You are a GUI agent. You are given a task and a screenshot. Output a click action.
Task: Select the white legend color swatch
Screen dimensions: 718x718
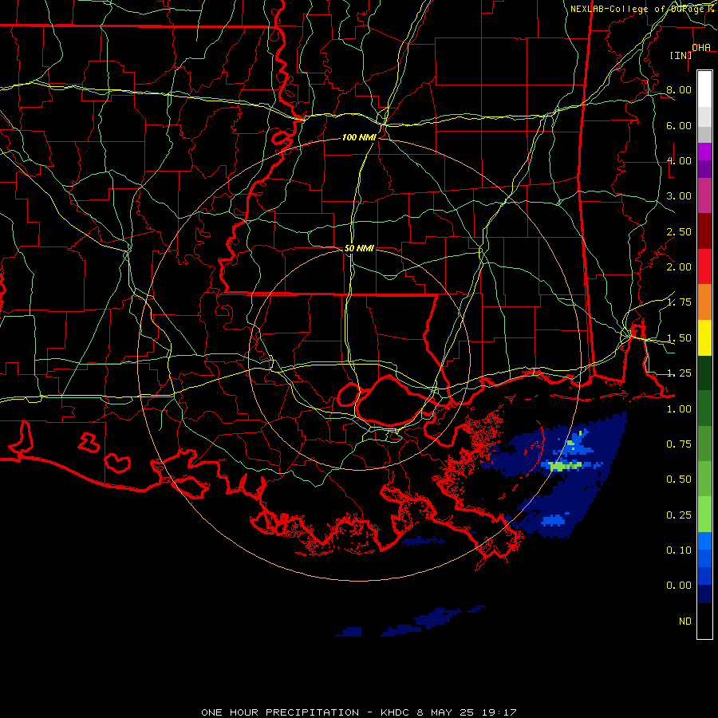click(x=704, y=89)
